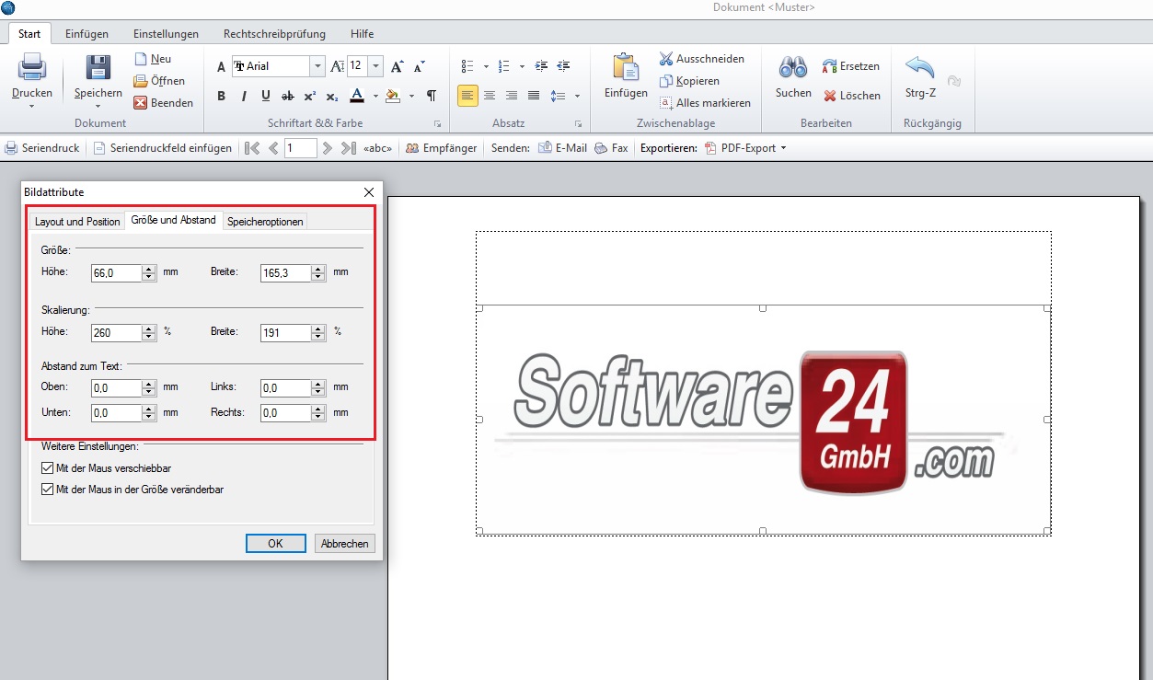Image resolution: width=1153 pixels, height=680 pixels.
Task: Open the Einstellungen ribbon tab
Action: click(166, 34)
